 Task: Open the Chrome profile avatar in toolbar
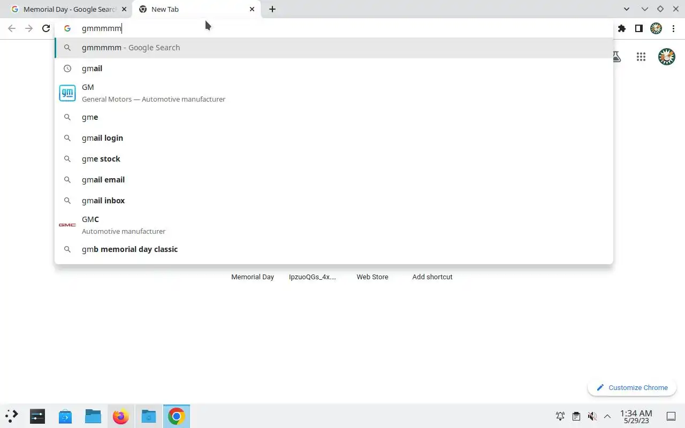coord(656,28)
